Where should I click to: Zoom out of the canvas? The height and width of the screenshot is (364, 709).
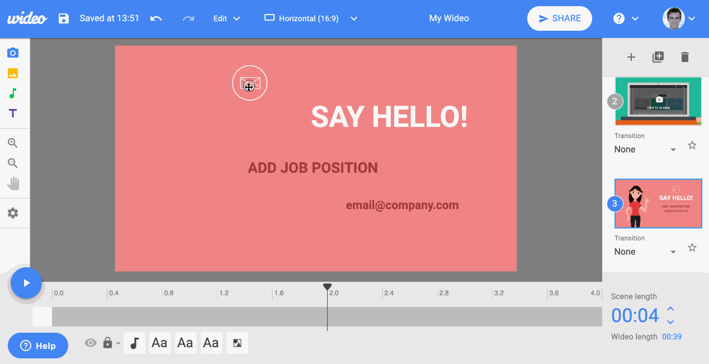tap(12, 163)
